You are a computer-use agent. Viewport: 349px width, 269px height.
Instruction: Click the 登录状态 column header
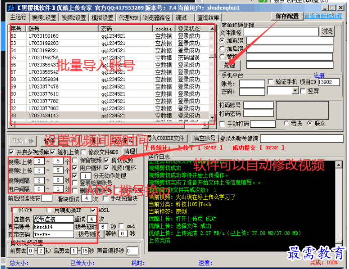[x=192, y=29]
